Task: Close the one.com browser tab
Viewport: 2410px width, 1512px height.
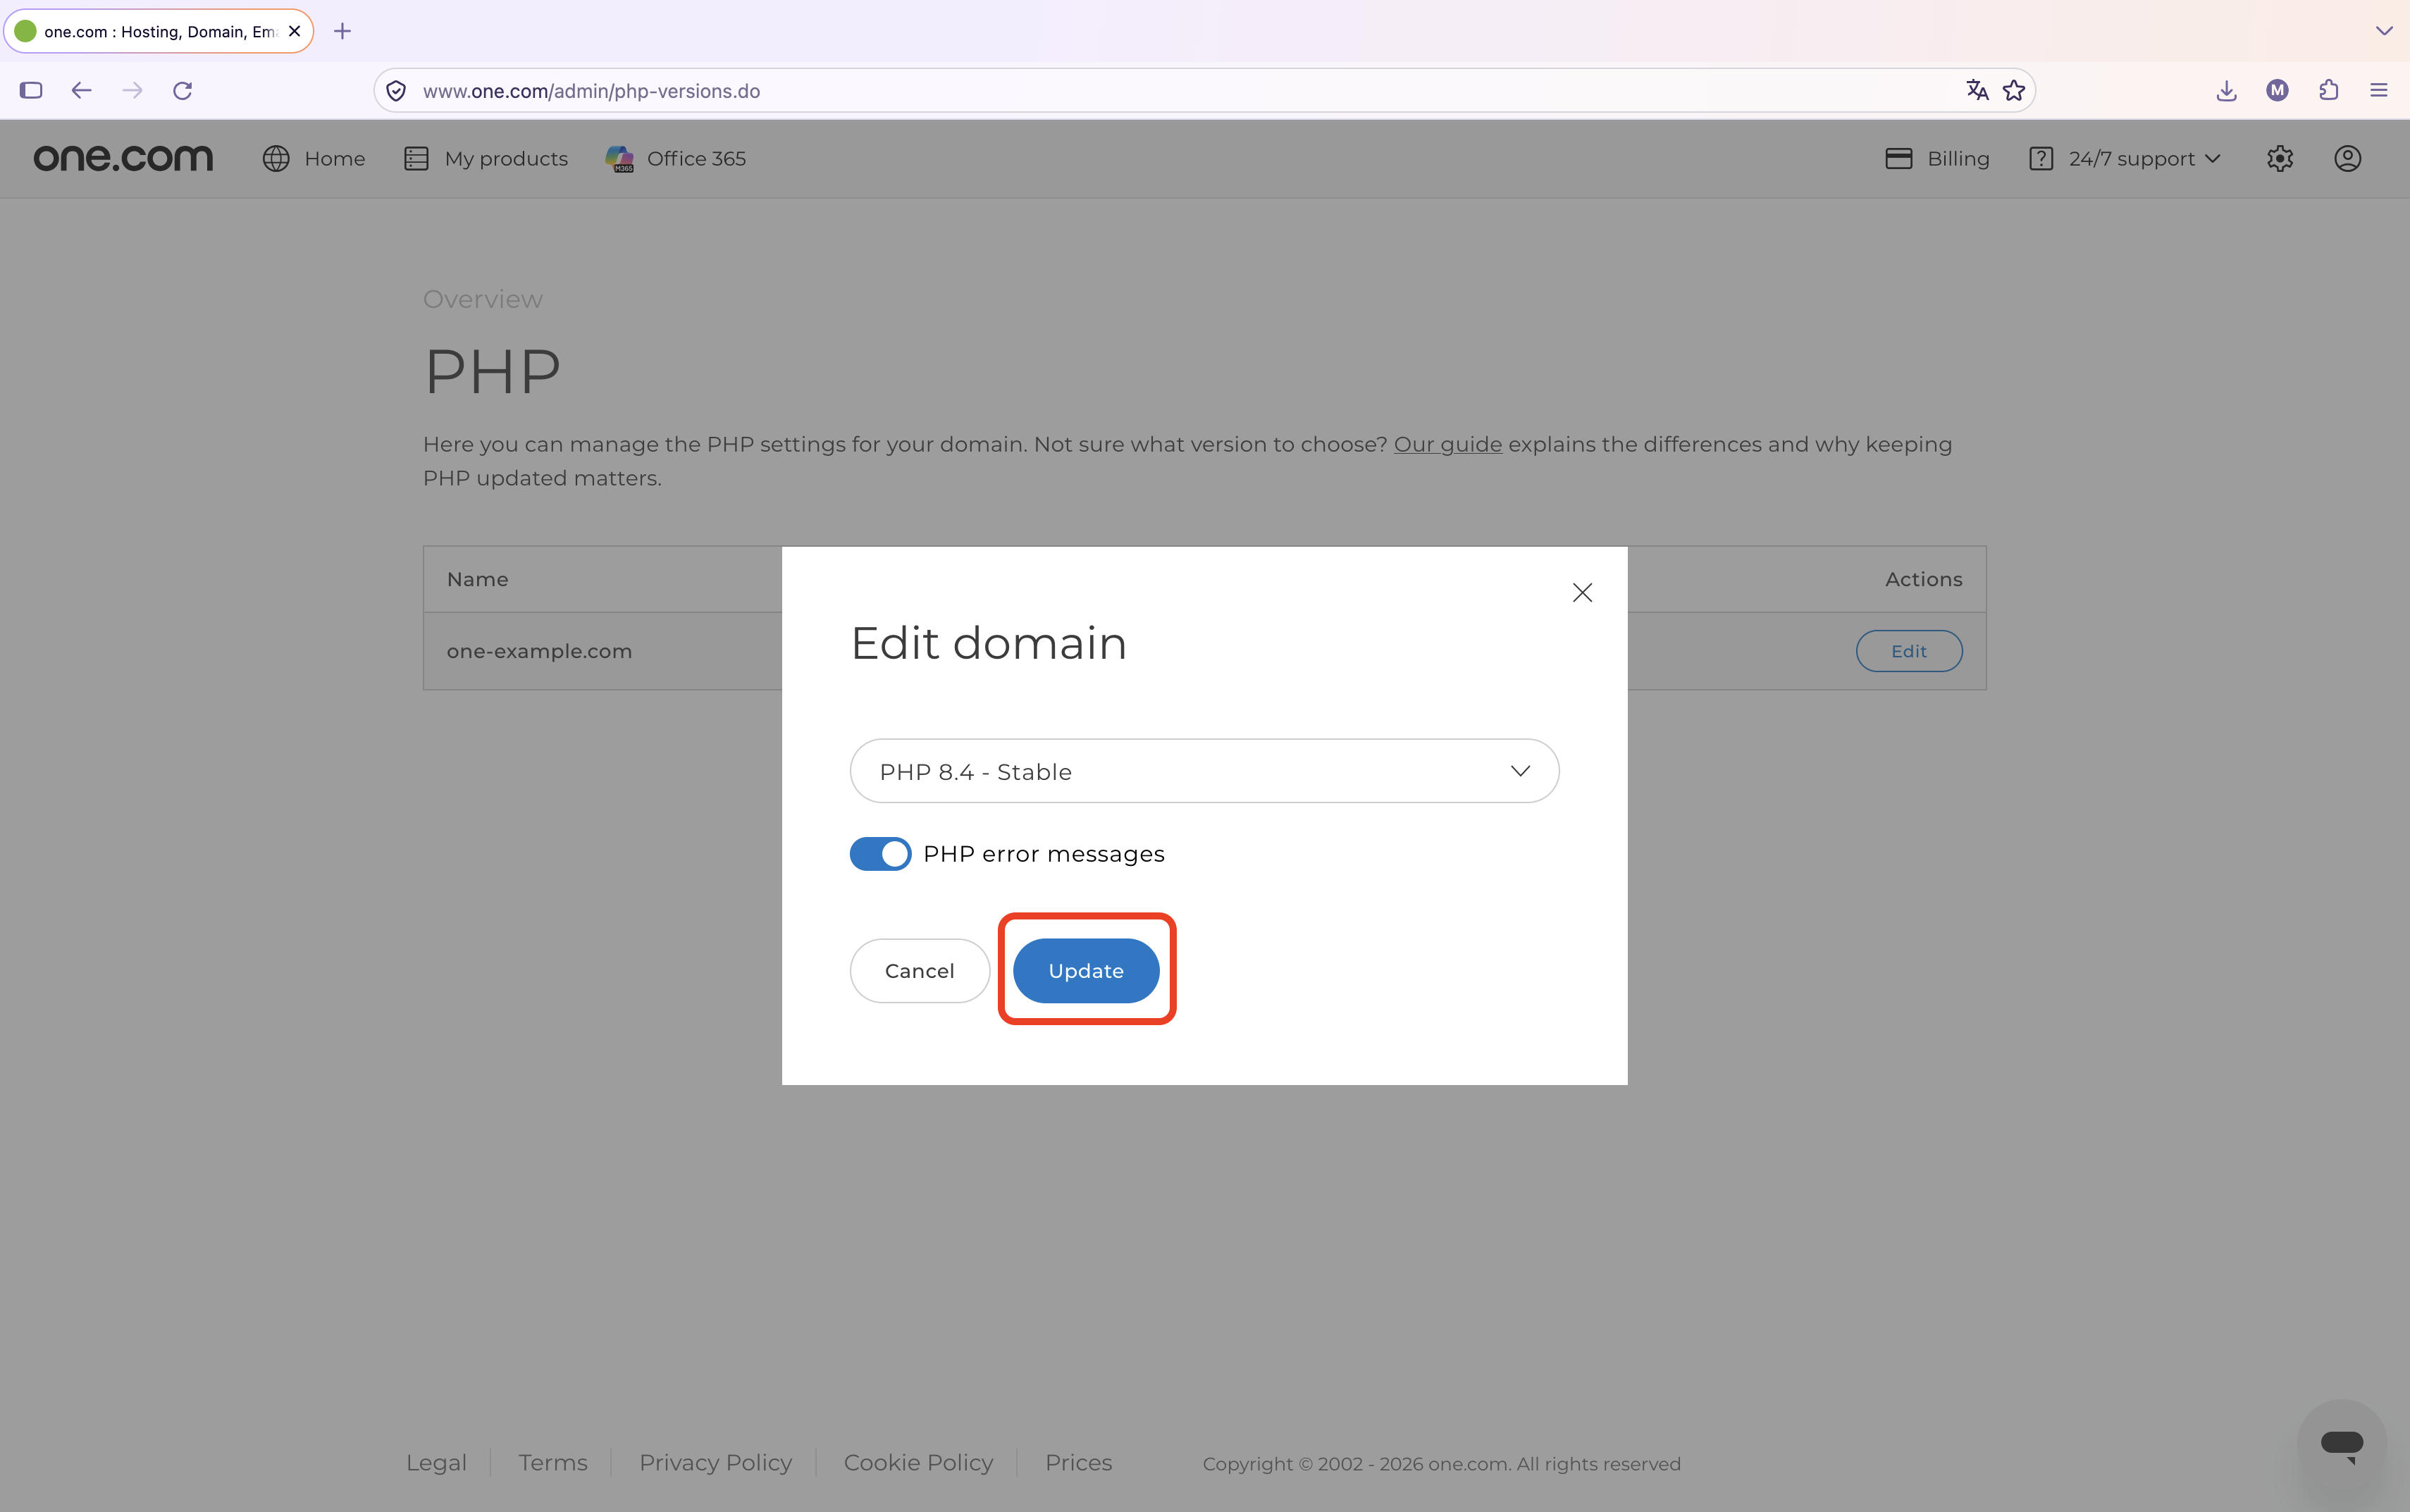Action: point(294,31)
